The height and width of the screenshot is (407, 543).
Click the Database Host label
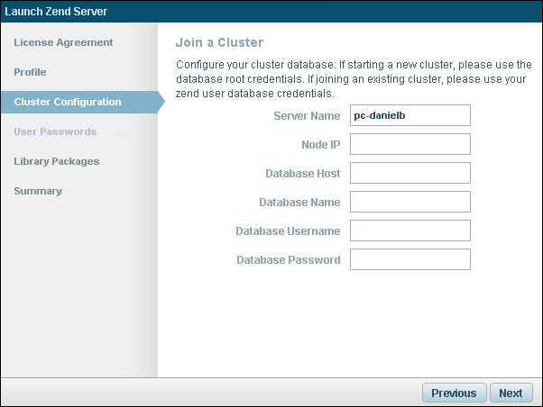click(302, 174)
